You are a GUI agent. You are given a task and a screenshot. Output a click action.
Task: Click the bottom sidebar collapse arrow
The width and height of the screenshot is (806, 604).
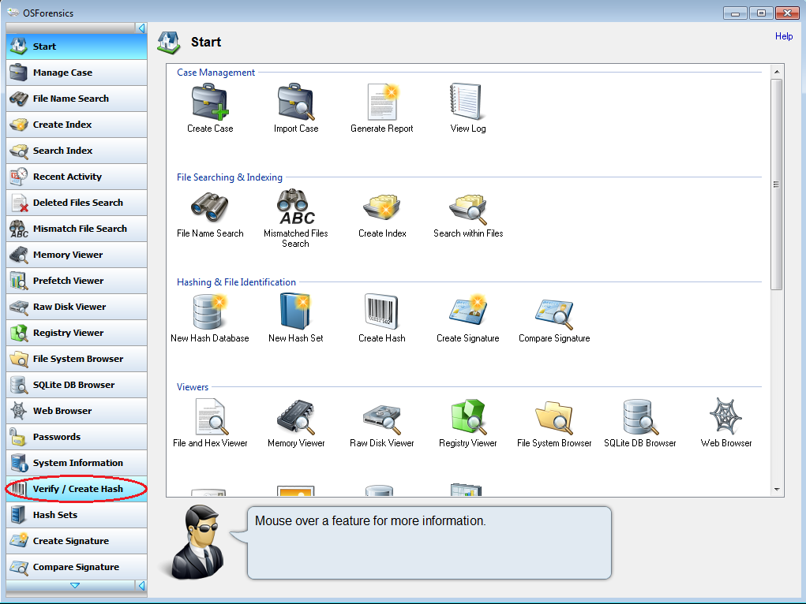[141, 586]
